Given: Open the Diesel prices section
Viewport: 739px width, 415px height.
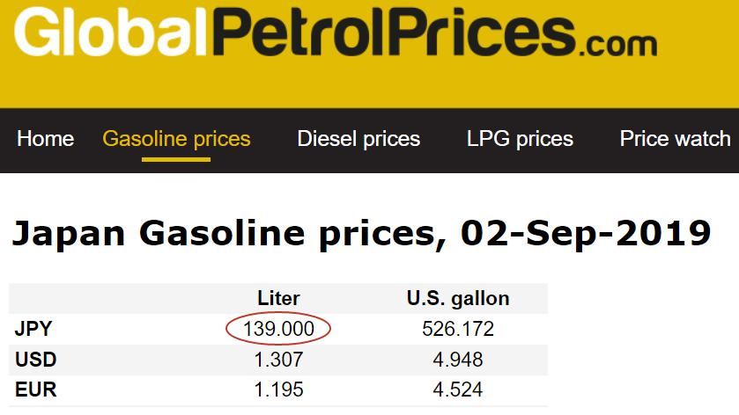Looking at the screenshot, I should (x=358, y=139).
